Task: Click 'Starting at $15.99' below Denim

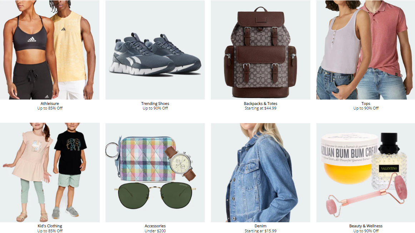Action: [261, 231]
